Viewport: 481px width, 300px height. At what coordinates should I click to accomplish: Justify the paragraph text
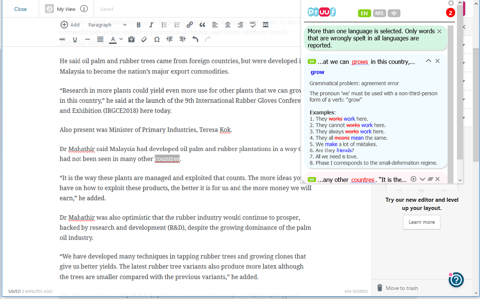click(x=100, y=39)
